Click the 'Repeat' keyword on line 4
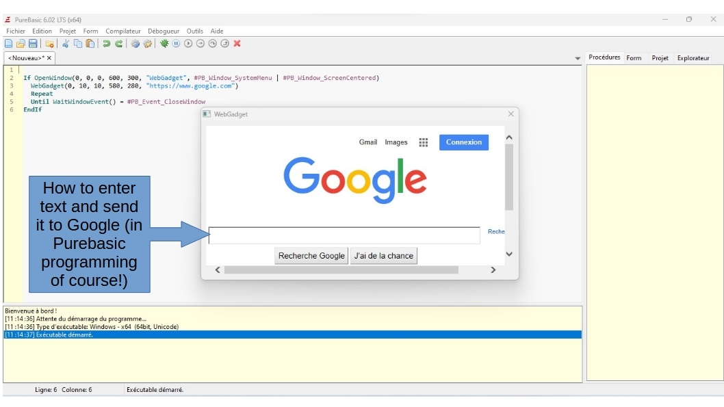The height and width of the screenshot is (407, 724). pos(42,94)
